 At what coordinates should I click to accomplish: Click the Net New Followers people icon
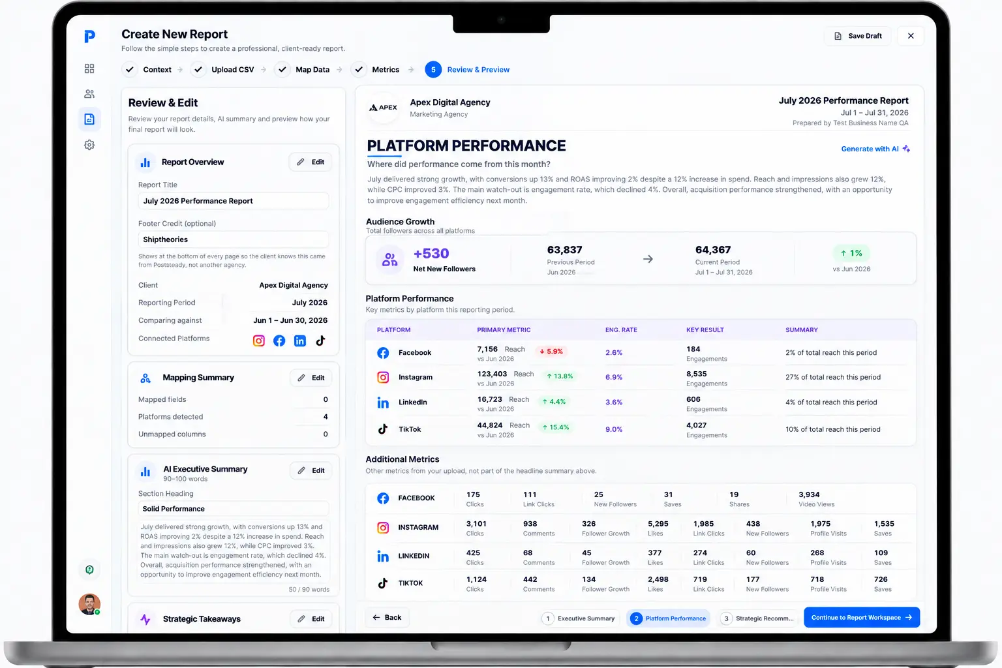(x=389, y=259)
